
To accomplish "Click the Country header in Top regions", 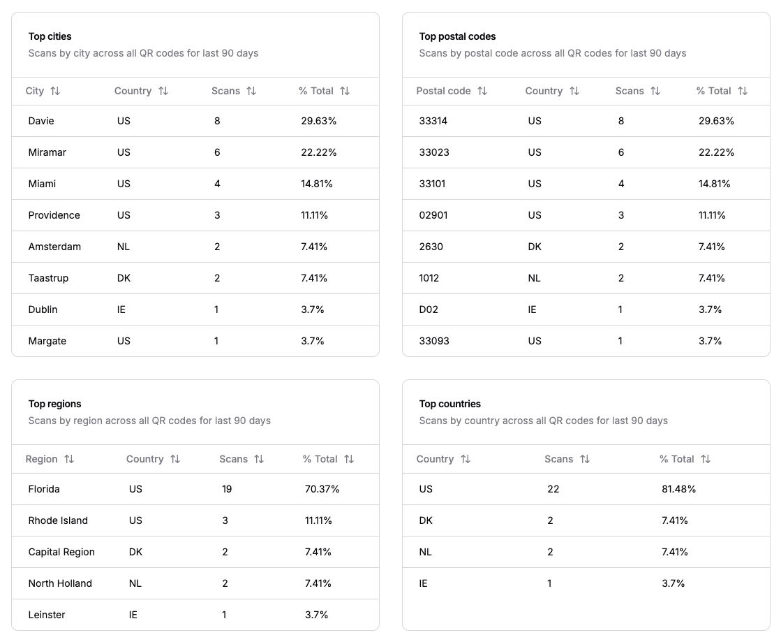I will click(x=144, y=459).
